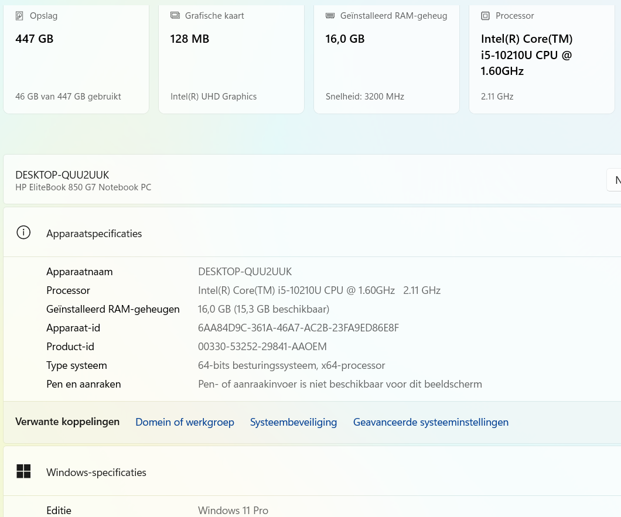Select "HP EliteBook 850 G7 Notebook PC" text
Viewport: 621px width, 517px height.
[x=83, y=187]
